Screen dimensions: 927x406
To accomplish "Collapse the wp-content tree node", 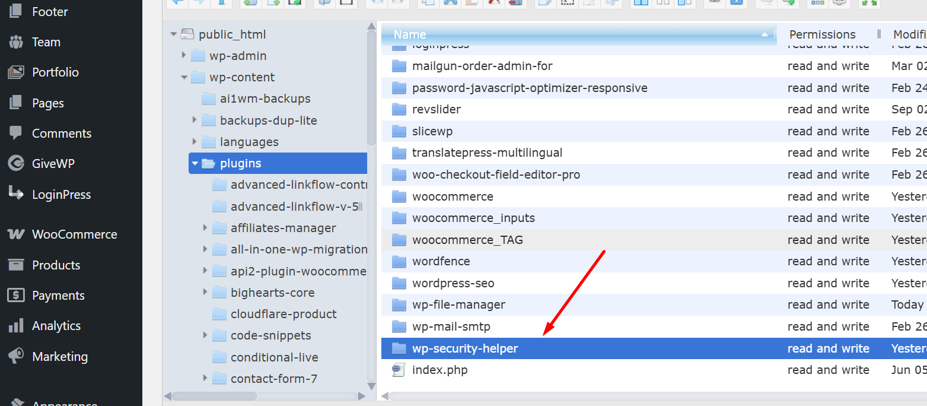I will point(184,77).
